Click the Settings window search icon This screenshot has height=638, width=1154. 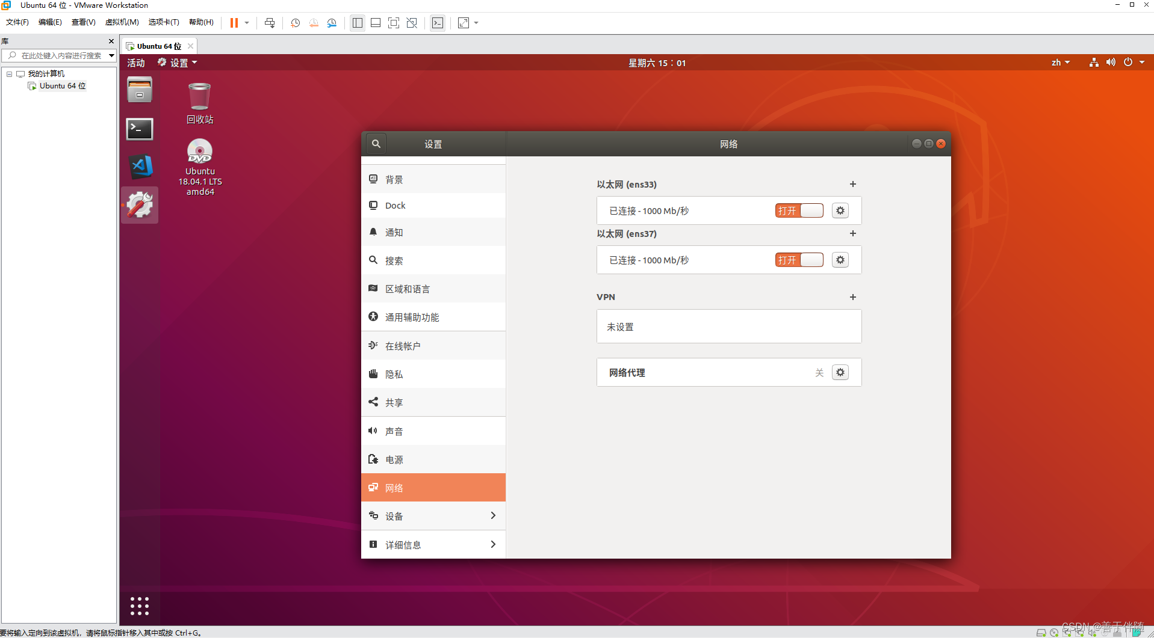click(x=376, y=144)
